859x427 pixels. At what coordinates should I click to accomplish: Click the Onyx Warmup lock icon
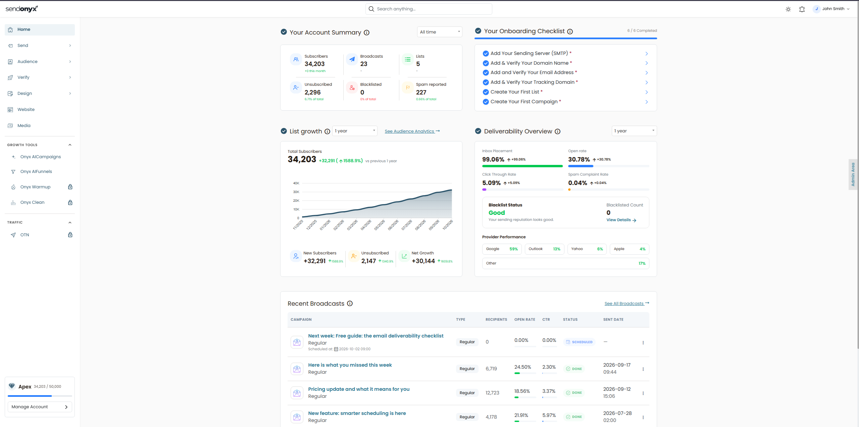(x=70, y=187)
